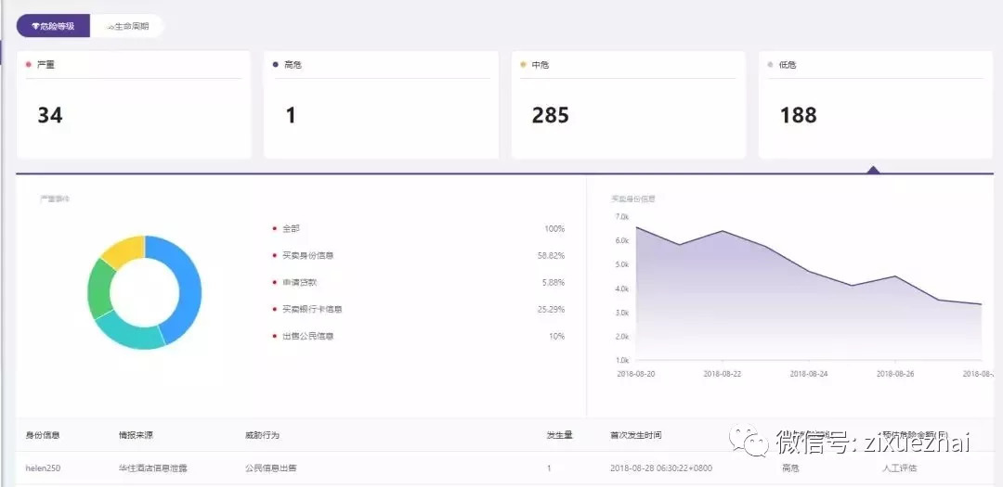Click the 2018-08-26 date on chart axis
The height and width of the screenshot is (487, 1003).
point(895,374)
